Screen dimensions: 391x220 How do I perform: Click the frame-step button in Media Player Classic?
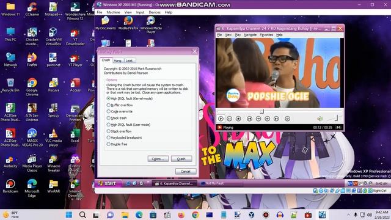coord(287,119)
